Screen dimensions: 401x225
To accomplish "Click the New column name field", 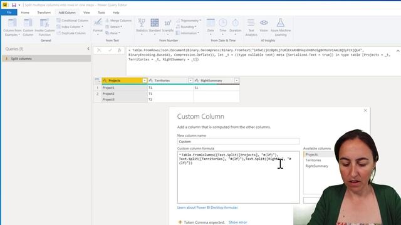I will coord(238,142).
